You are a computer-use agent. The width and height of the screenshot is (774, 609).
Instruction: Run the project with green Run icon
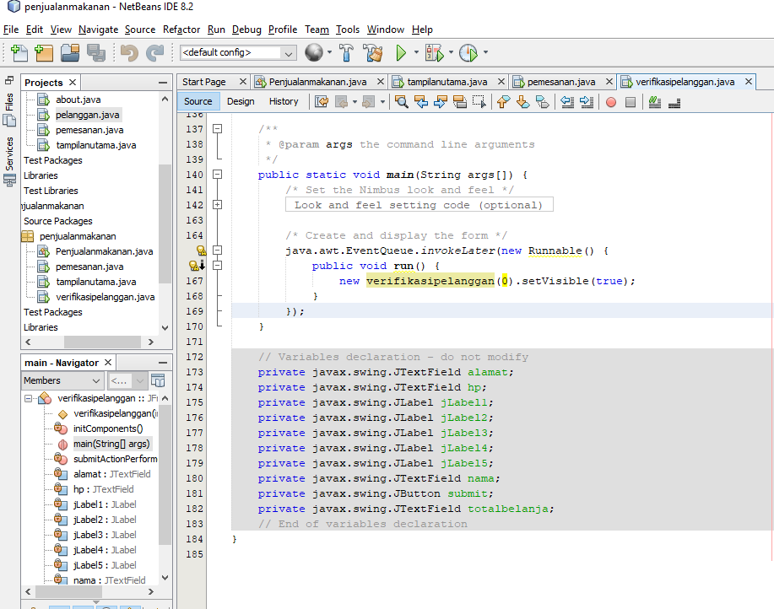point(400,52)
